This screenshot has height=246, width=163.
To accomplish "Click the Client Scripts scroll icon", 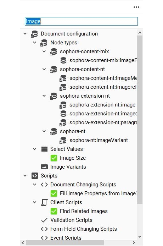I will coord(44,202).
